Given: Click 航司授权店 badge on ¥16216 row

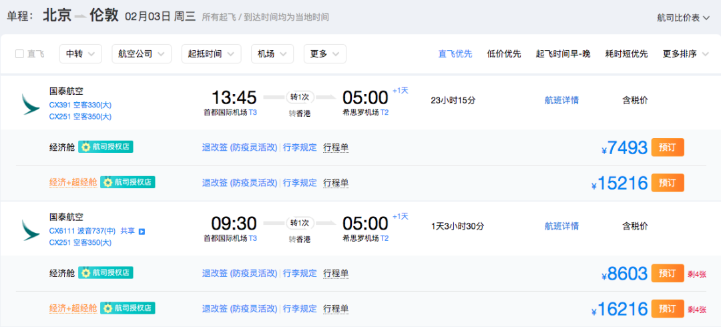Looking at the screenshot, I should pos(128,308).
